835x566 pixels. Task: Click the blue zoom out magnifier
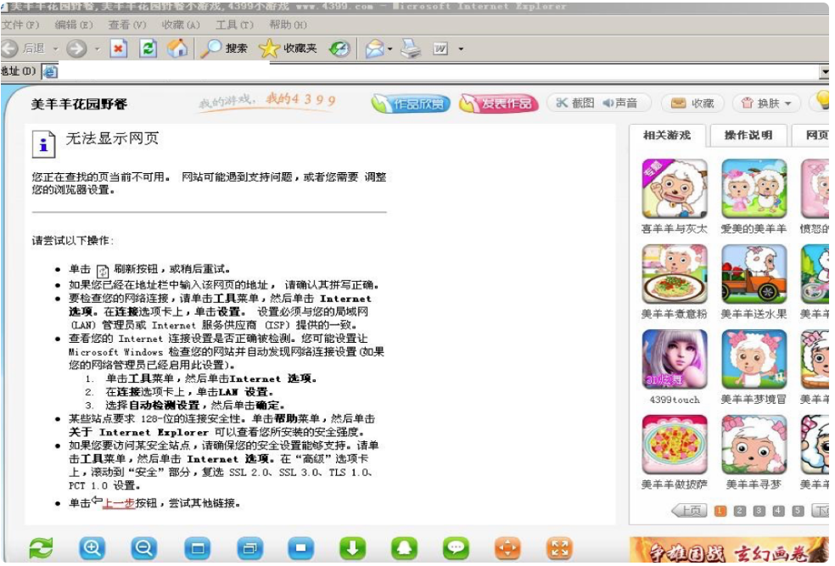[x=144, y=548]
